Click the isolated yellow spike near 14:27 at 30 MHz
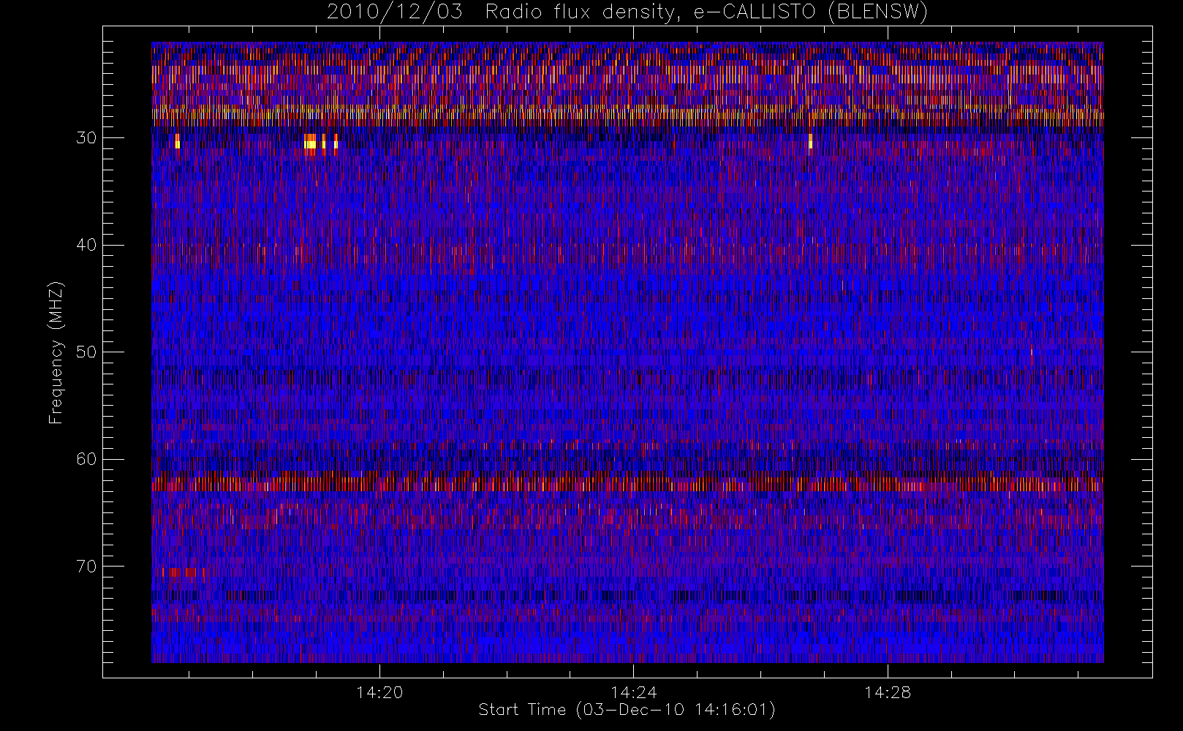 [810, 142]
